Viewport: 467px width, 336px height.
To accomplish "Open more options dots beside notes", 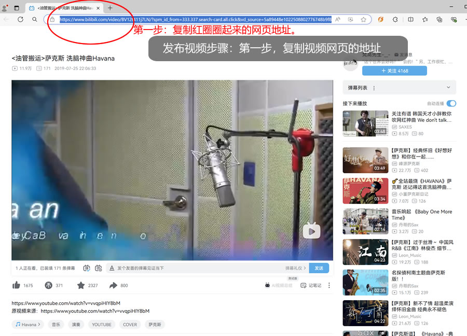I will pos(329,285).
